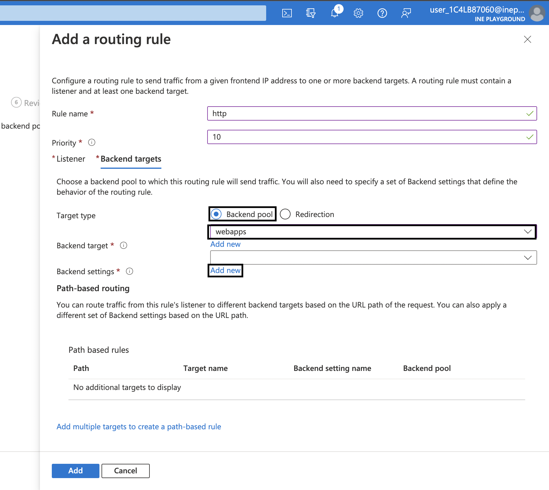This screenshot has width=549, height=490.
Task: Open Cloud Shell from the top bar
Action: coord(287,13)
